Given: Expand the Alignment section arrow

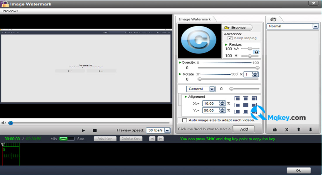Looking at the screenshot, I should (x=186, y=97).
